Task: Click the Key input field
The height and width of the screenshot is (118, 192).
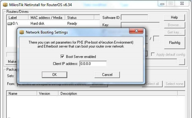Action: 140,25
